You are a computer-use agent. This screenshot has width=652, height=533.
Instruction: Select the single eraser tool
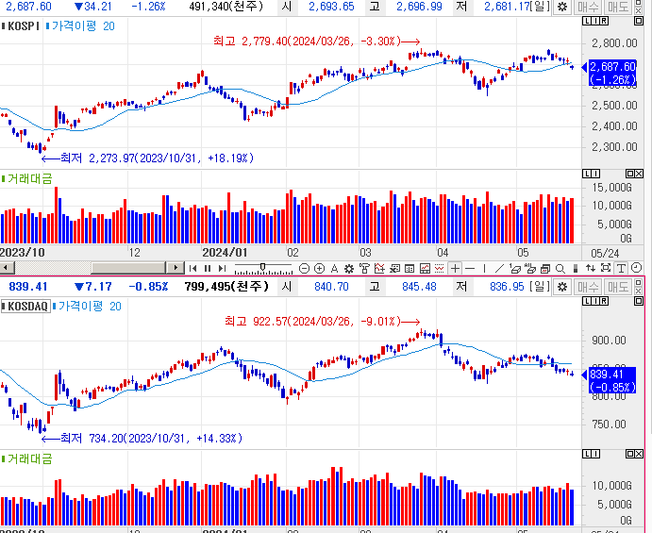pos(515,269)
